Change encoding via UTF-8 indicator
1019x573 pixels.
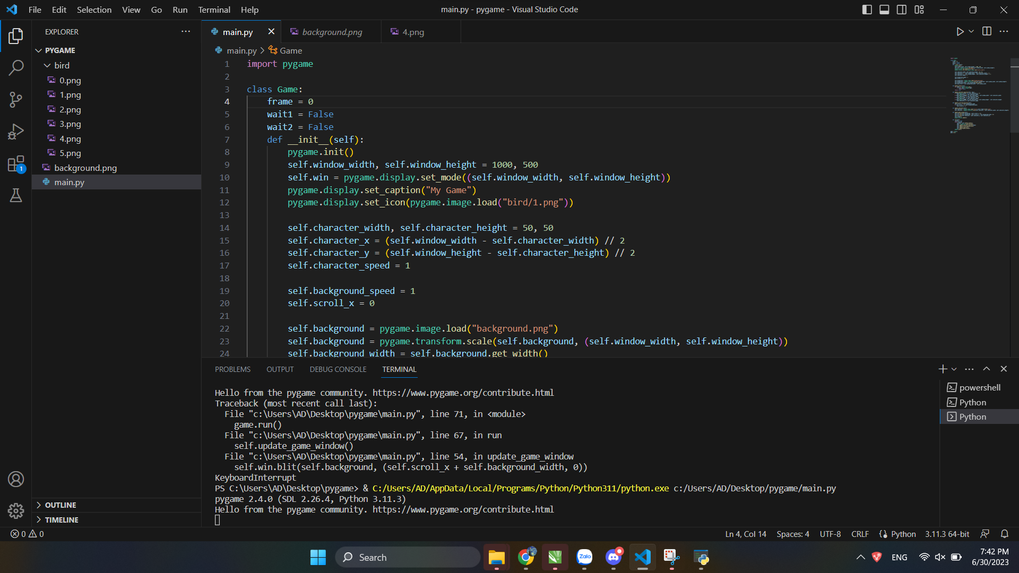coord(830,534)
